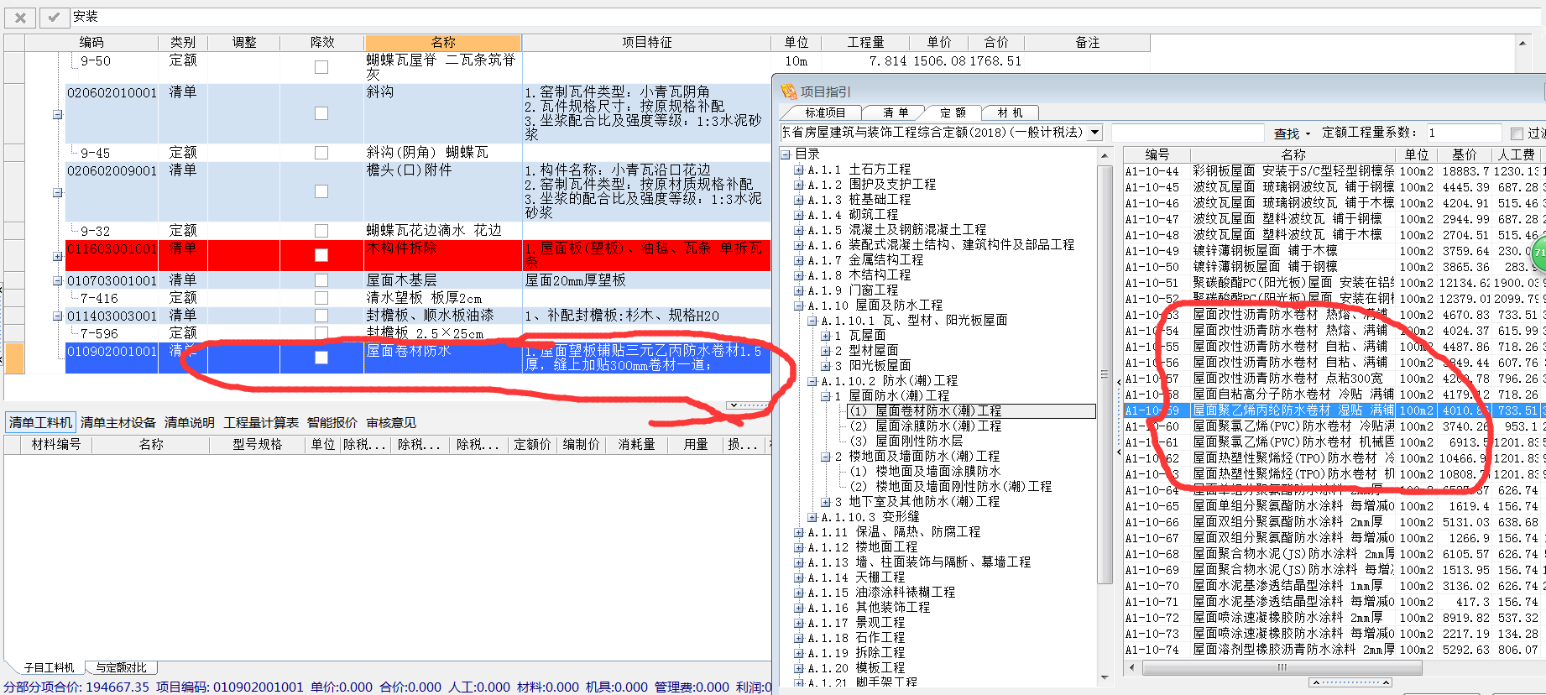This screenshot has width=1546, height=695.
Task: Switch to the 与定额对比 bottom tab
Action: click(x=121, y=667)
